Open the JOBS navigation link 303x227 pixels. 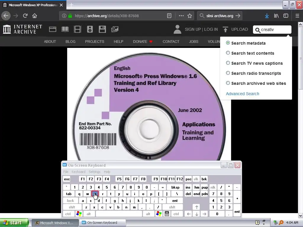(194, 41)
